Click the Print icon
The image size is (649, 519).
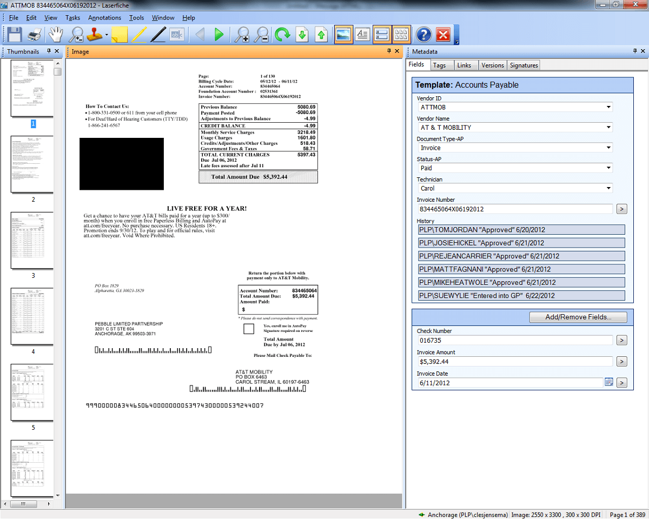35,35
